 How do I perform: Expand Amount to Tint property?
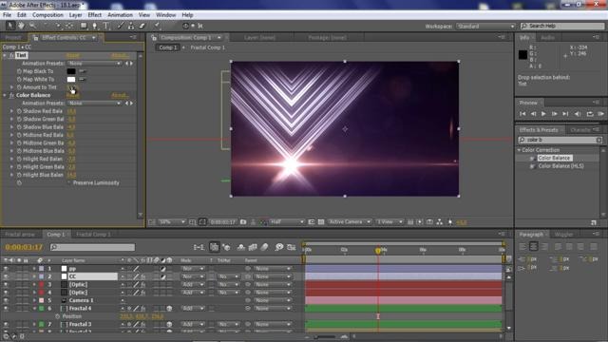coord(11,87)
